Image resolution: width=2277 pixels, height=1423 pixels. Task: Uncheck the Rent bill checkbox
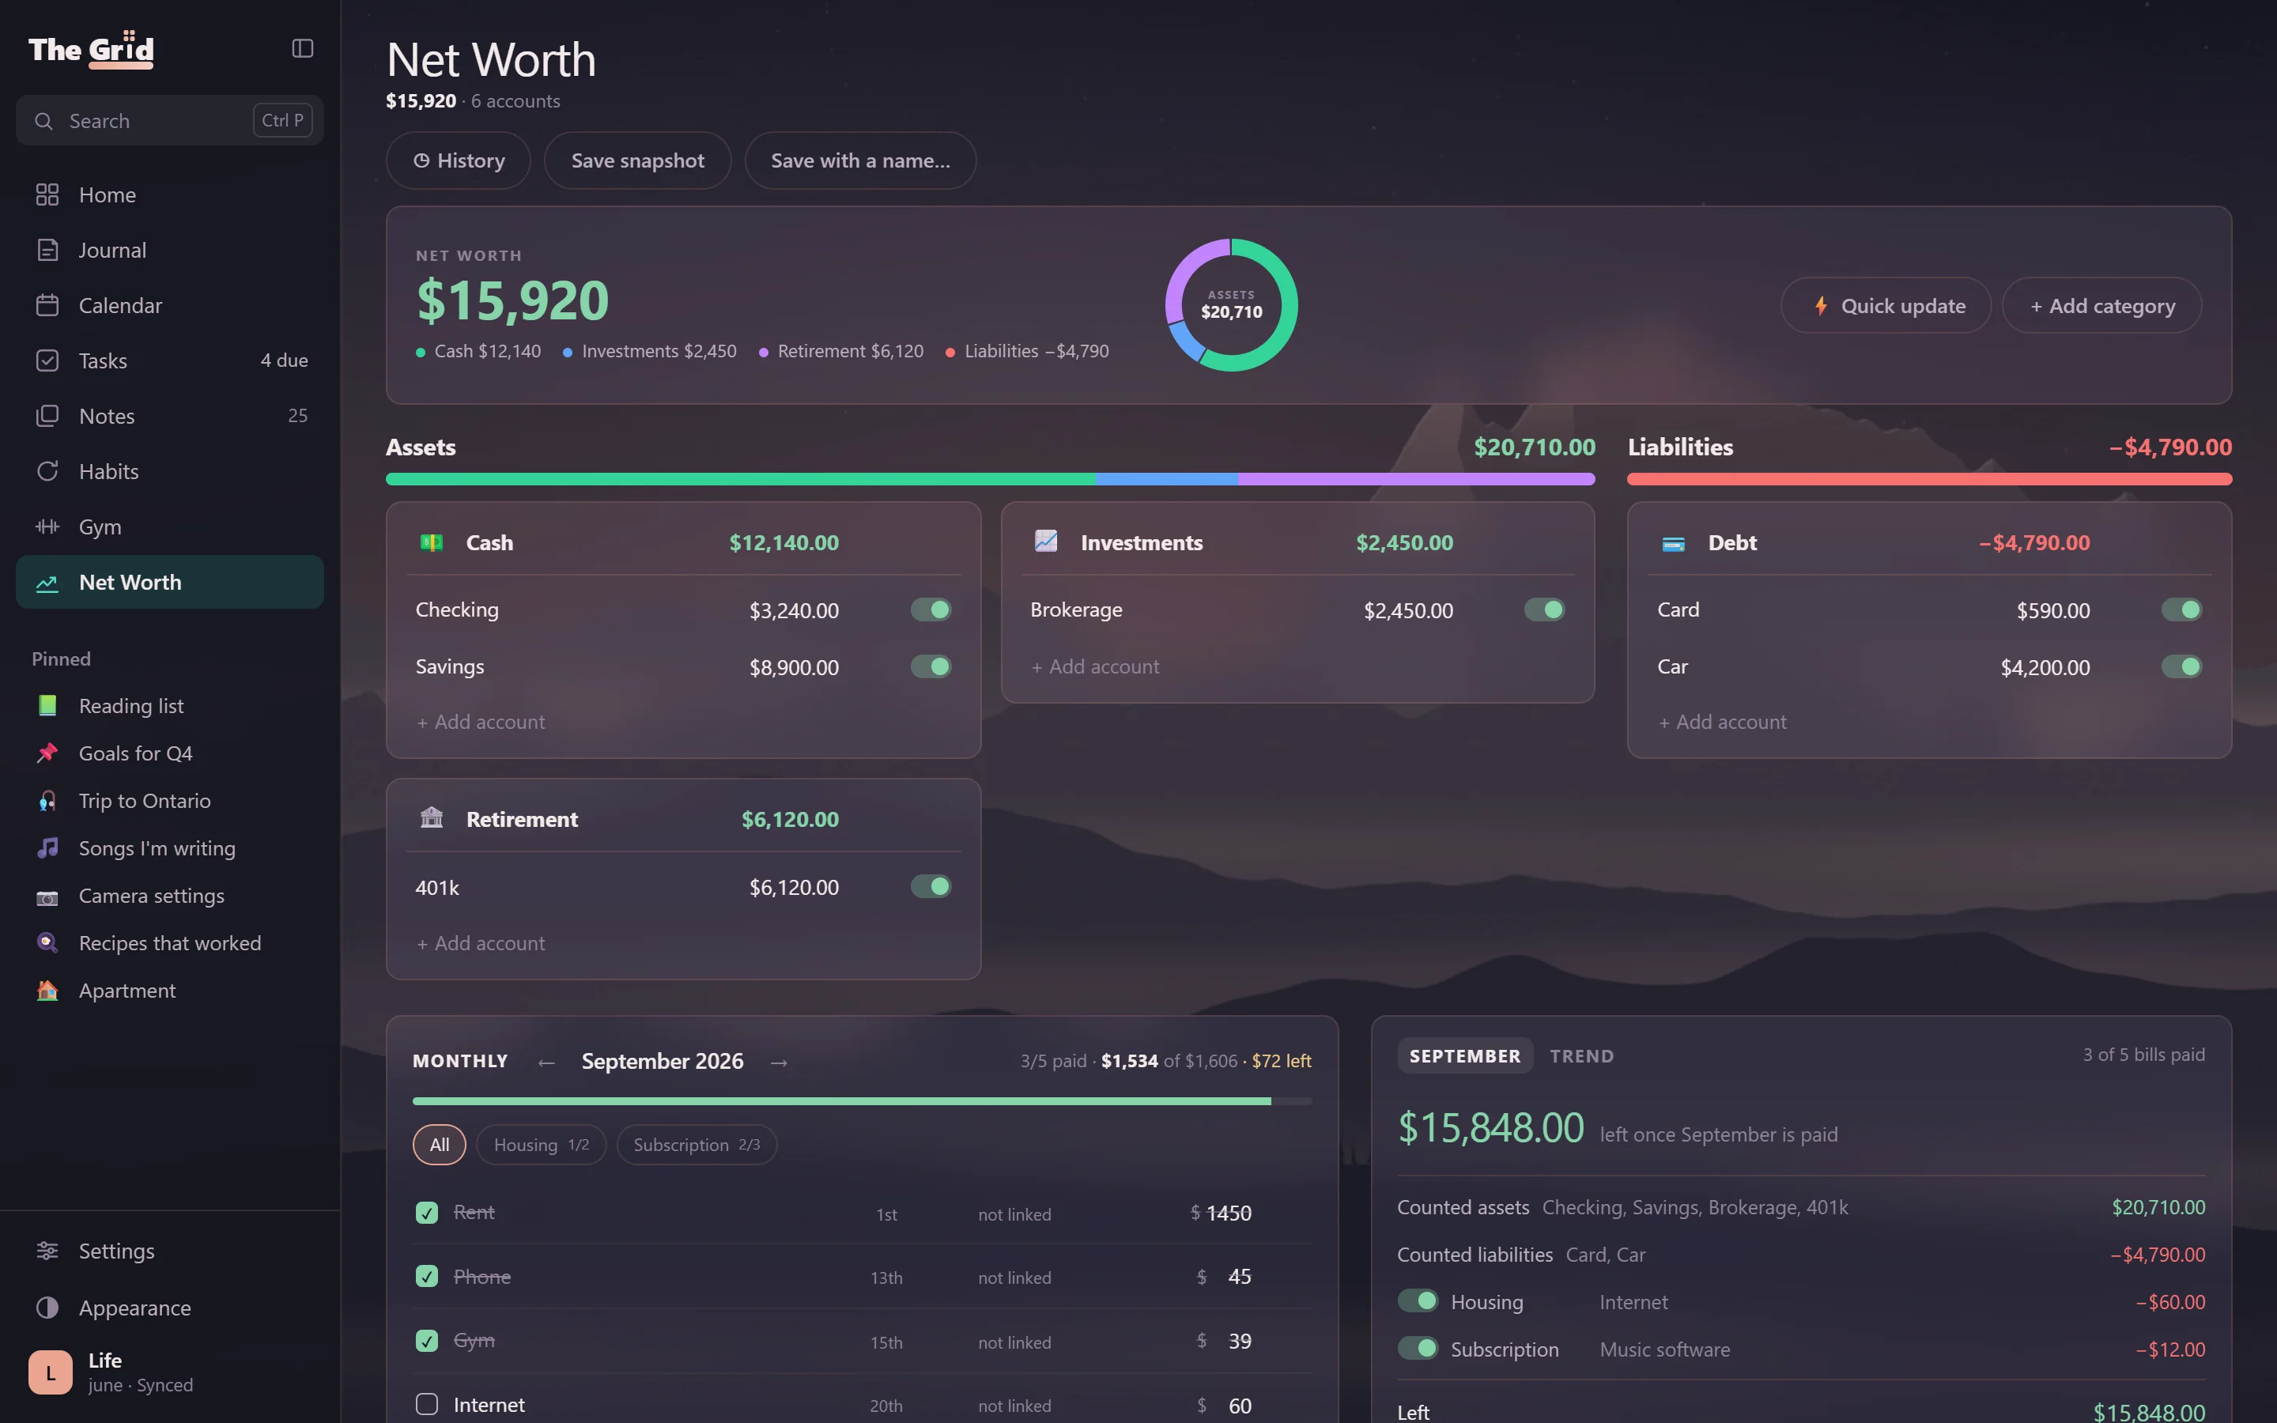point(426,1212)
